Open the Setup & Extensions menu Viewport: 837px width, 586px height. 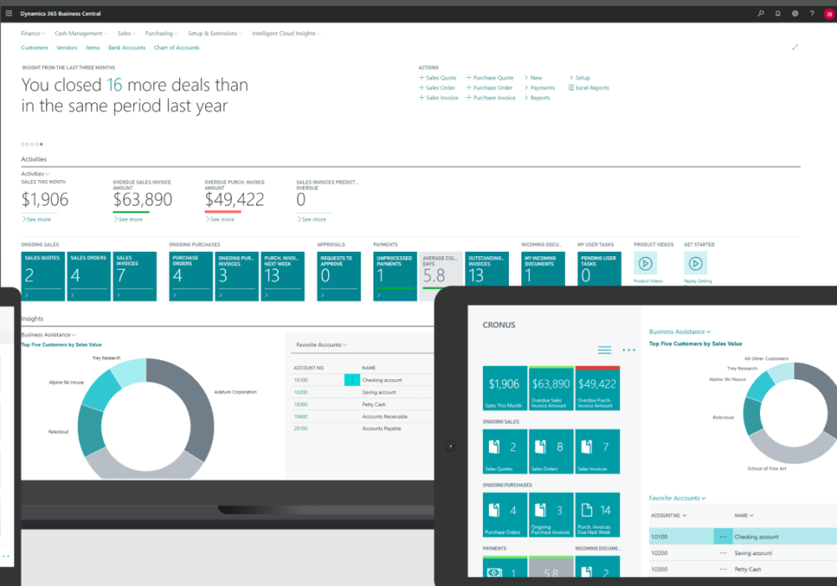point(215,33)
